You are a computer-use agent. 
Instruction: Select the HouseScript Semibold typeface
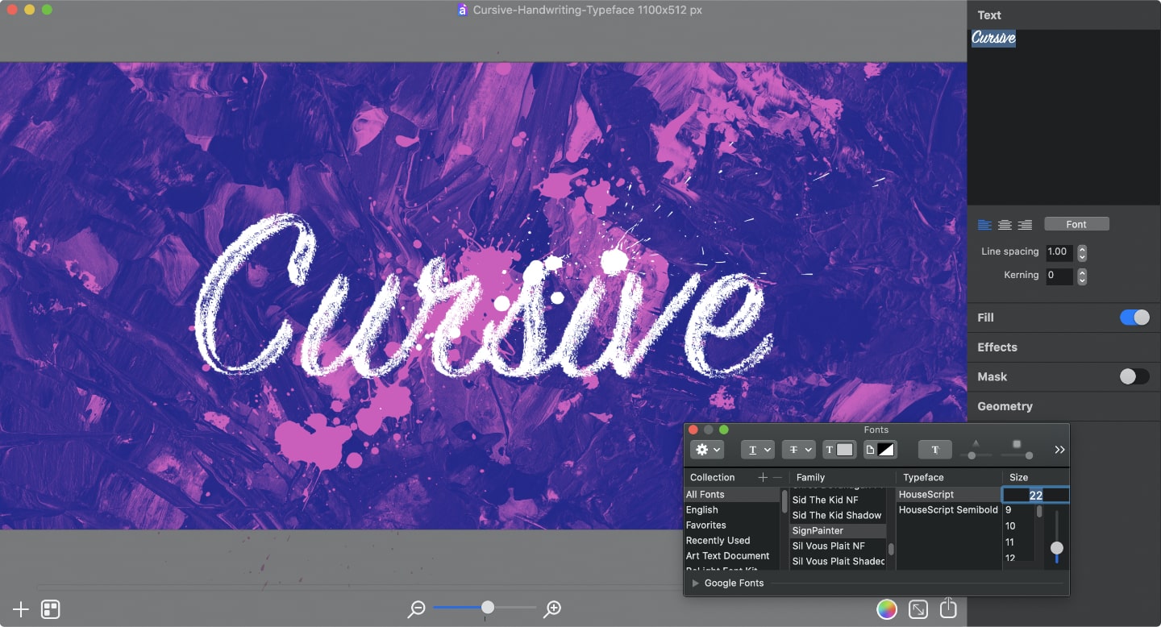pyautogui.click(x=947, y=509)
